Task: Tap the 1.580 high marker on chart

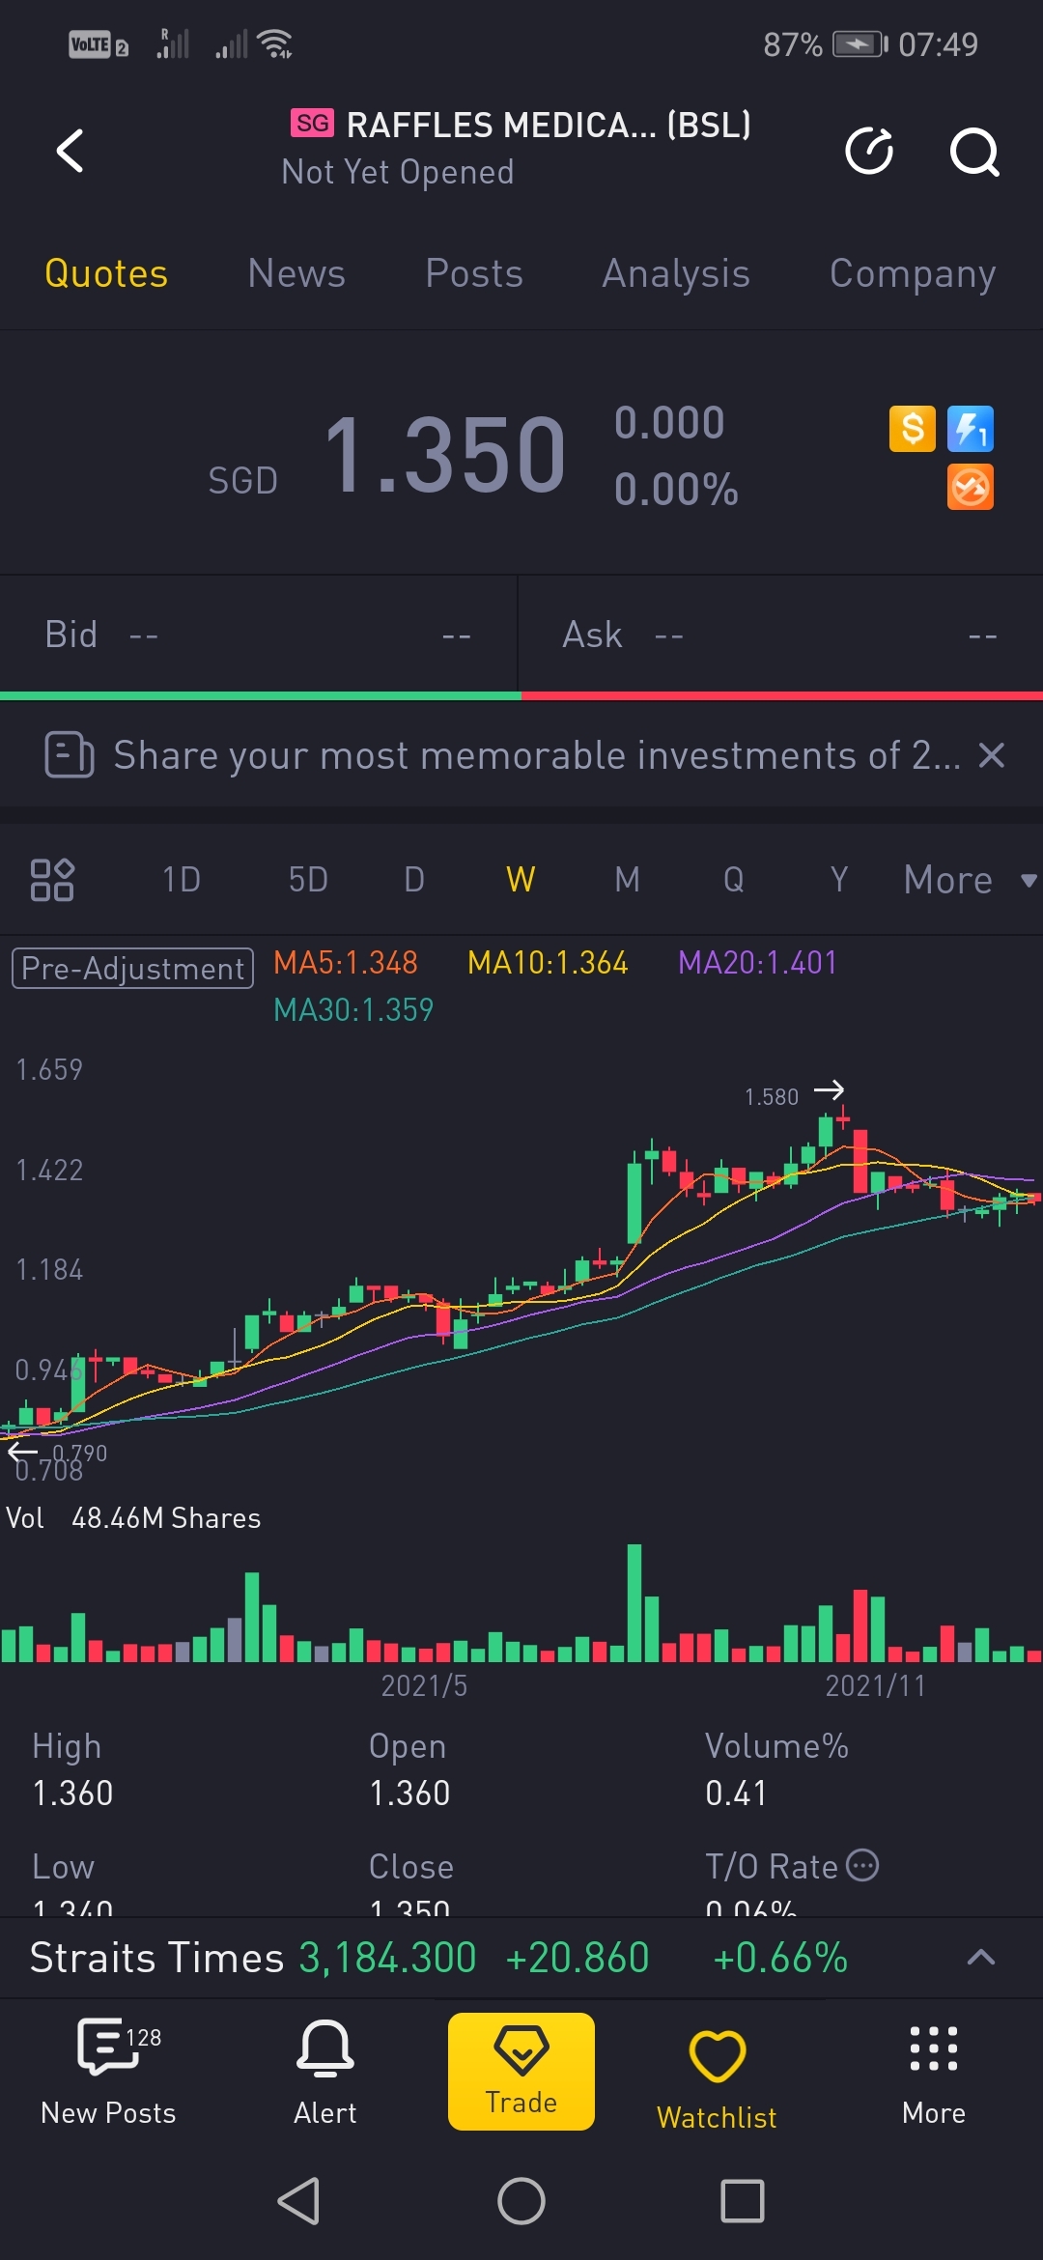Action: [x=773, y=1096]
